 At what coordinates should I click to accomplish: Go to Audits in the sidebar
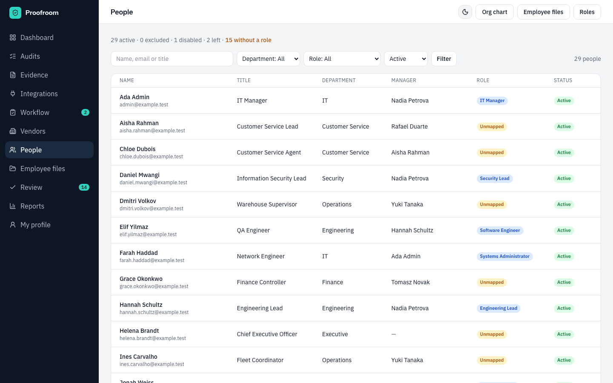(49, 56)
